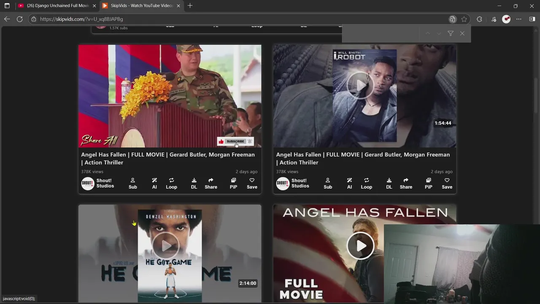Click the '1.57K subs' text
This screenshot has height=304, width=540.
[119, 28]
